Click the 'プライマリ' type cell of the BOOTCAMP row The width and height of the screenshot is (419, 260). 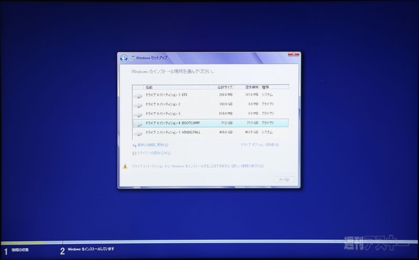point(267,123)
